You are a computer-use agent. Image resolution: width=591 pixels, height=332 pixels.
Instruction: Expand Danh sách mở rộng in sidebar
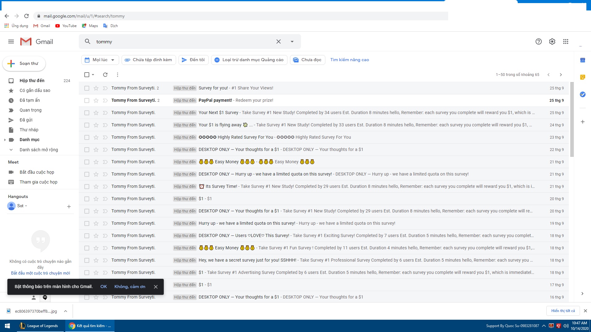point(38,150)
